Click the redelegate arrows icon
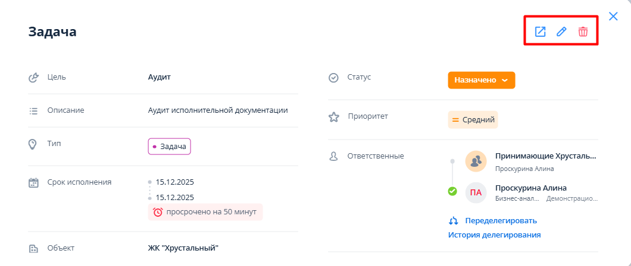 coord(453,221)
